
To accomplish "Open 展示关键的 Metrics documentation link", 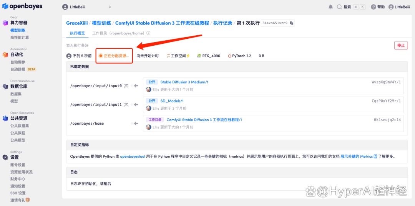I will point(357,157).
